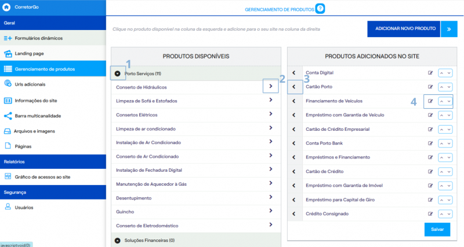464x247 pixels.
Task: Click the Geral section header
Action: pyautogui.click(x=53, y=23)
